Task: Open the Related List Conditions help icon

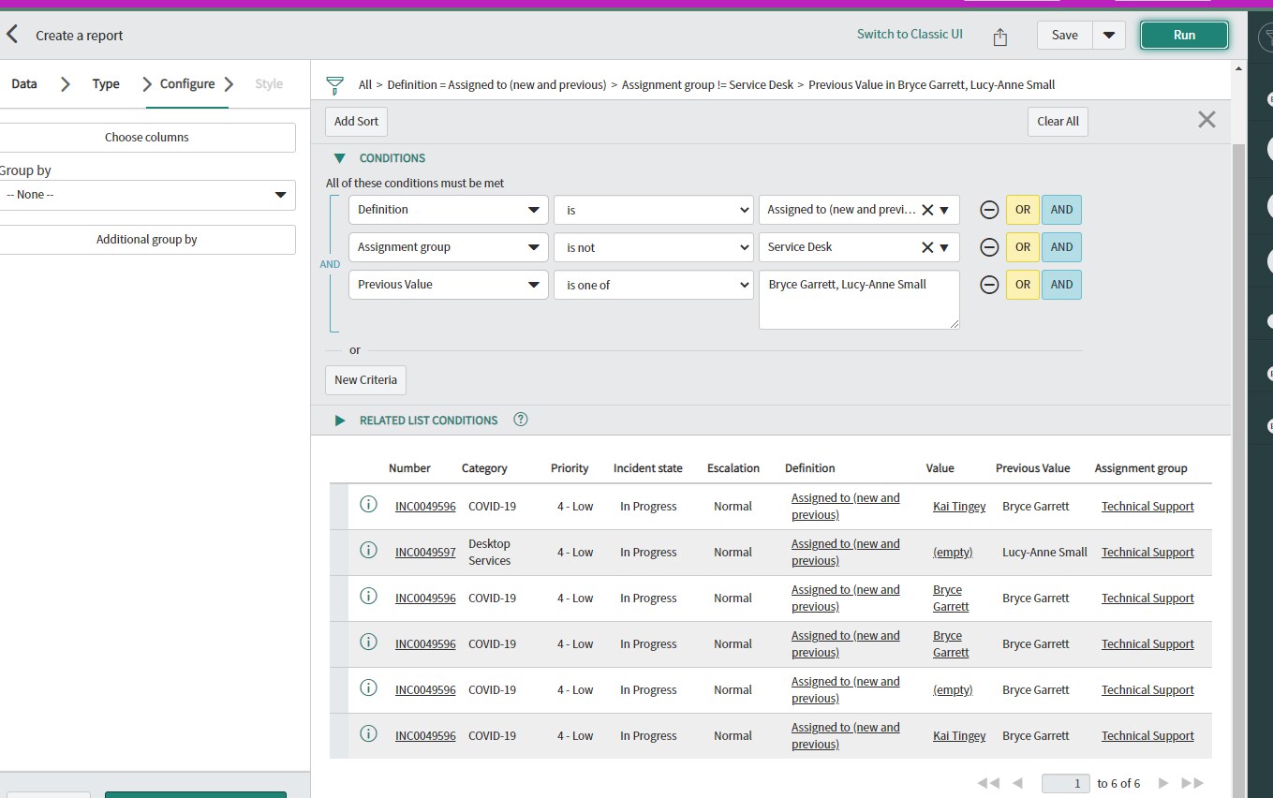Action: pyautogui.click(x=521, y=420)
